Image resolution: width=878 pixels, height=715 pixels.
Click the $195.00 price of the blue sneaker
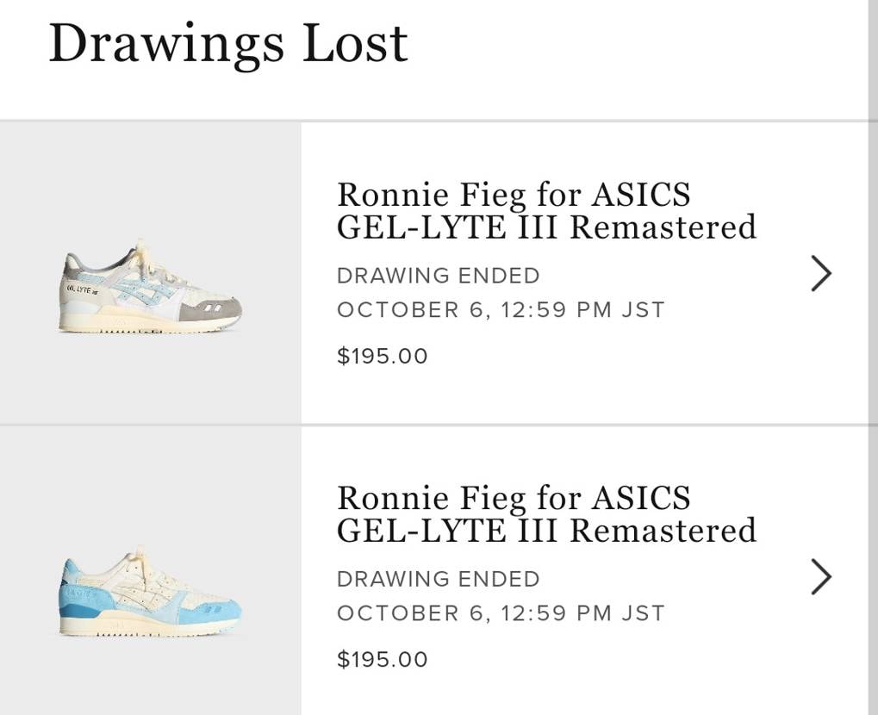tap(382, 659)
